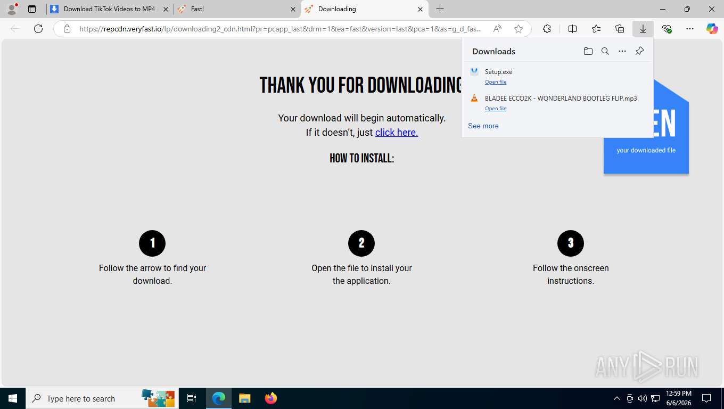The height and width of the screenshot is (409, 724).
Task: Toggle the Downloads toolbar button
Action: [x=643, y=29]
